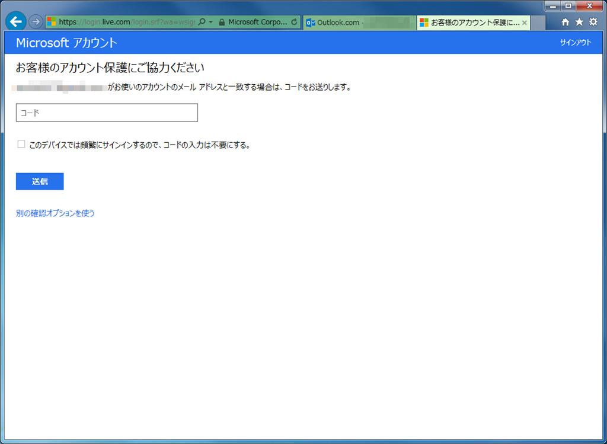This screenshot has width=607, height=444.
Task: Click サインアウト link in header
Action: [x=576, y=43]
